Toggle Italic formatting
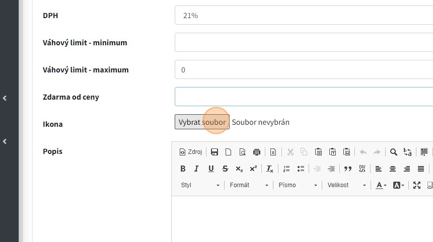Screen dimensions: 433x242 tap(197, 169)
